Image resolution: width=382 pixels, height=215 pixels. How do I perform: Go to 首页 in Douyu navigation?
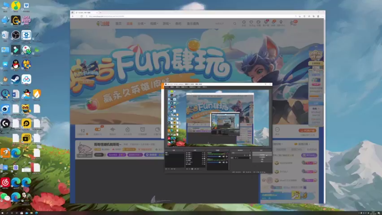point(118,23)
